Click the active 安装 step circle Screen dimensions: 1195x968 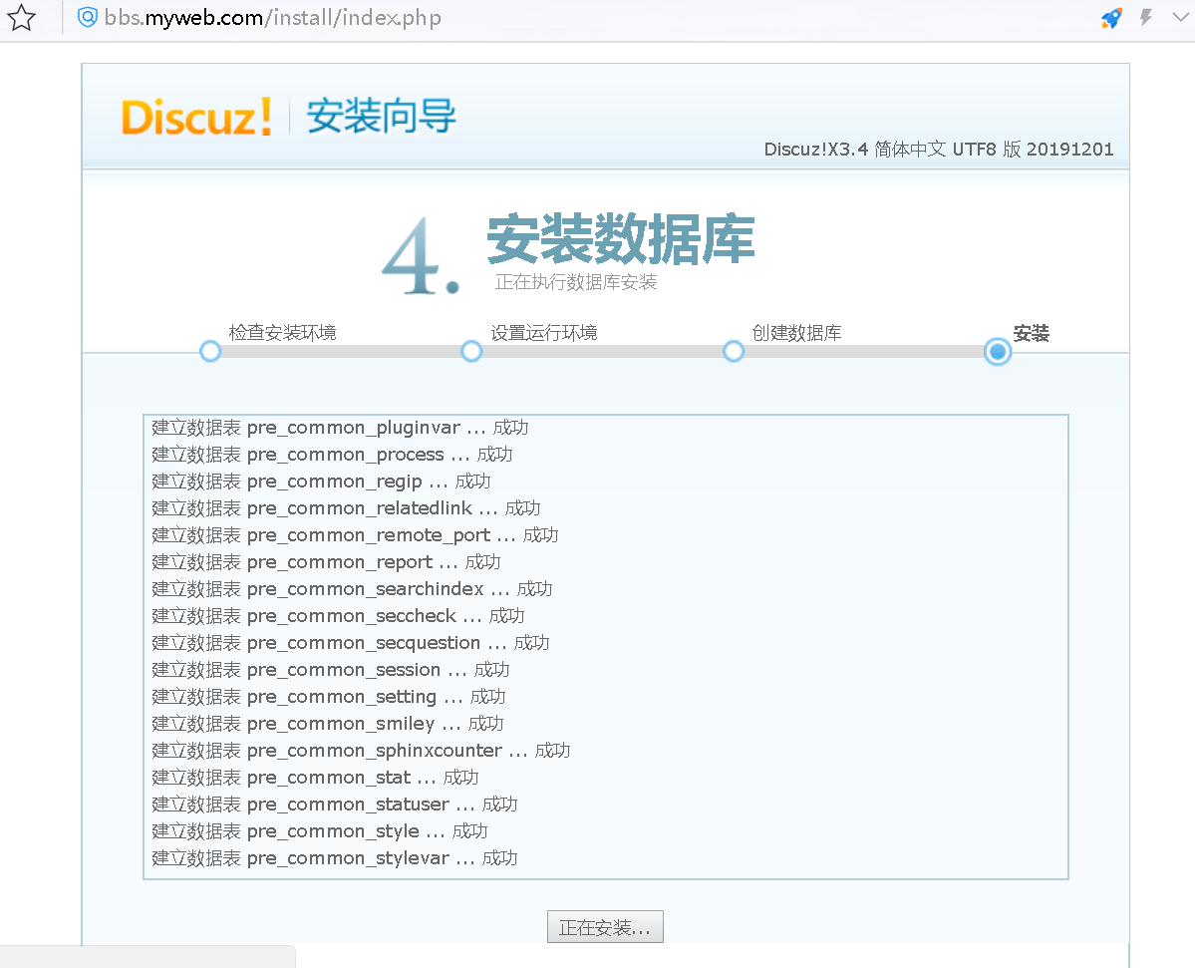[x=997, y=351]
